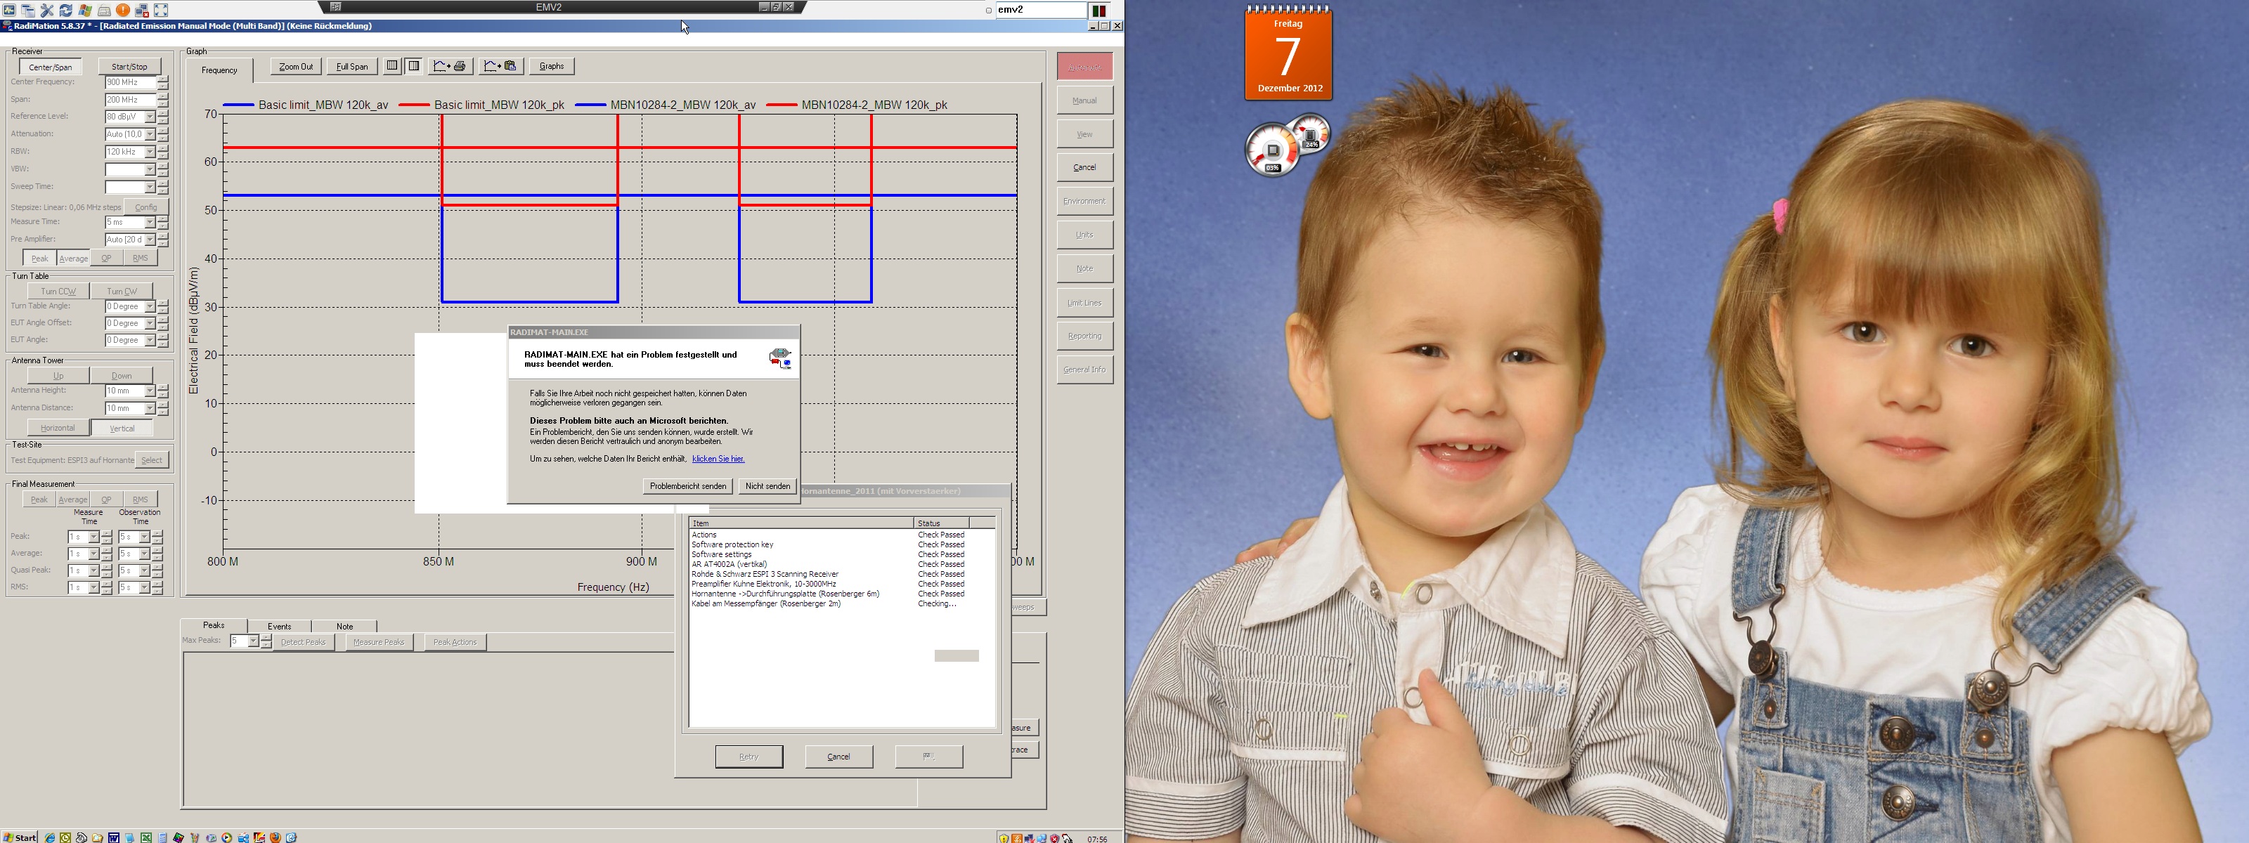Toggle Start/Stop receiver mode

(x=129, y=66)
